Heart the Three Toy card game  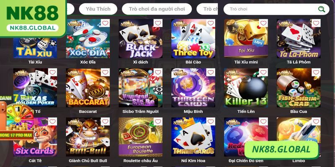coord(211,23)
